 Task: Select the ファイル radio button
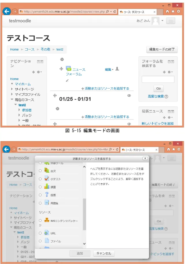pos(40,241)
